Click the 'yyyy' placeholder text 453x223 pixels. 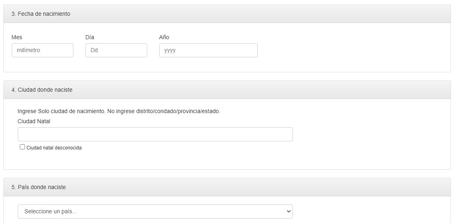point(170,50)
